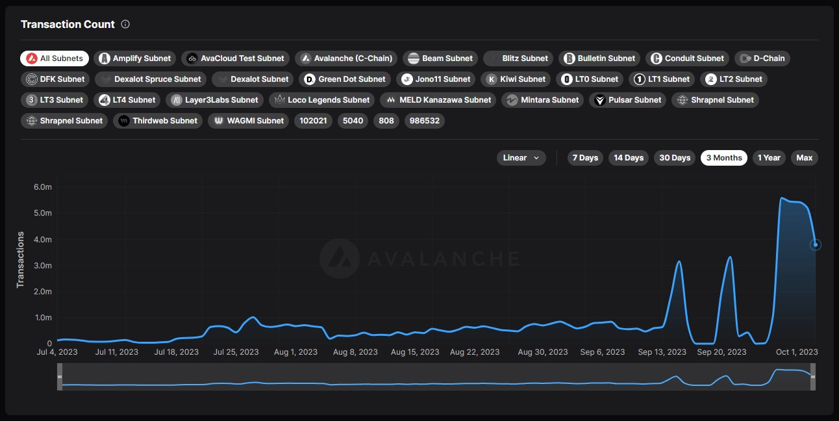Toggle the 808 subnet chip
The image size is (839, 421).
tap(386, 121)
